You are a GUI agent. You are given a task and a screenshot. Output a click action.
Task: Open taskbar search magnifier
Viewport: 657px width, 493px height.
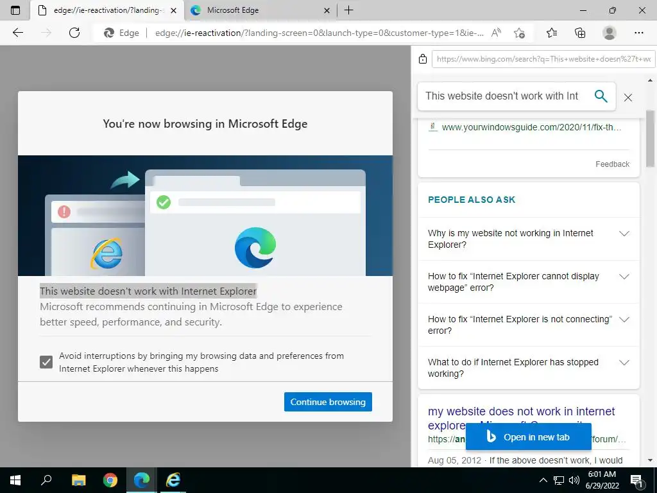[x=46, y=480]
